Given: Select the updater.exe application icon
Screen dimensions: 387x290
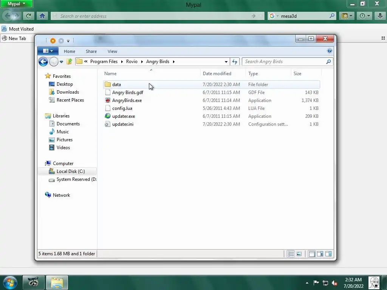Looking at the screenshot, I should tap(108, 116).
